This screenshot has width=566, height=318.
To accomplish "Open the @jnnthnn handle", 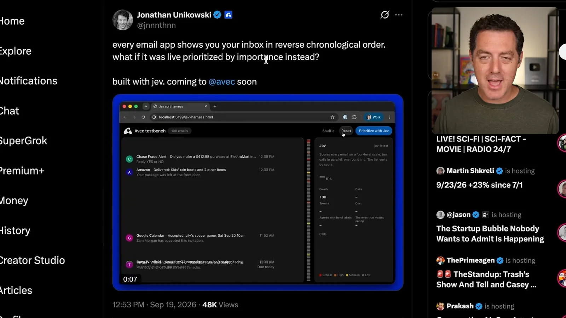I will click(x=156, y=25).
